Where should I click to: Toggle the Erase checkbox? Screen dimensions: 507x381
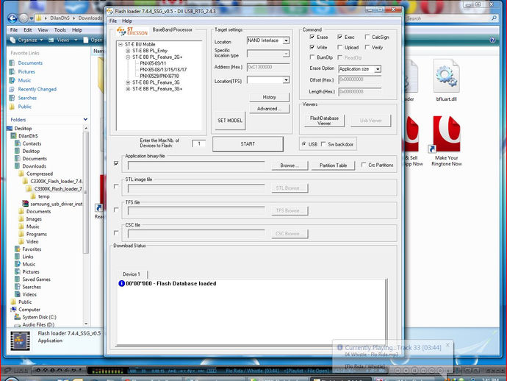tap(312, 37)
